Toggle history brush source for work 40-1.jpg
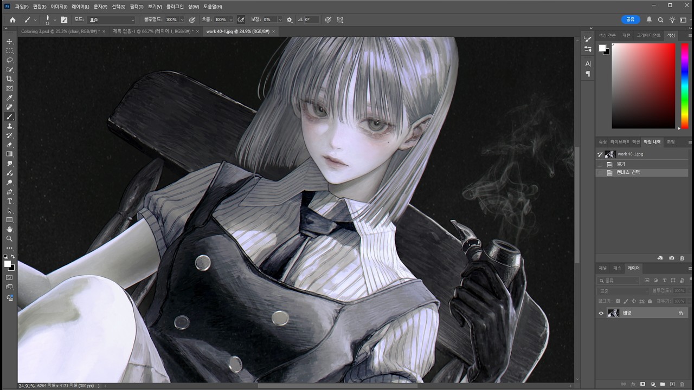The width and height of the screenshot is (694, 390). (x=600, y=154)
